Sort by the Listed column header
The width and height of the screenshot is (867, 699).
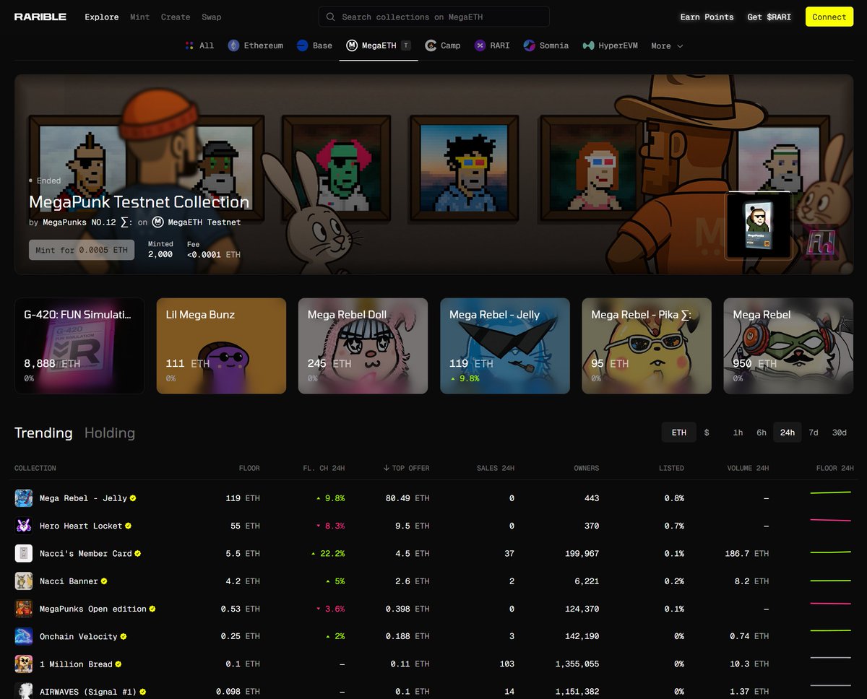[671, 469]
